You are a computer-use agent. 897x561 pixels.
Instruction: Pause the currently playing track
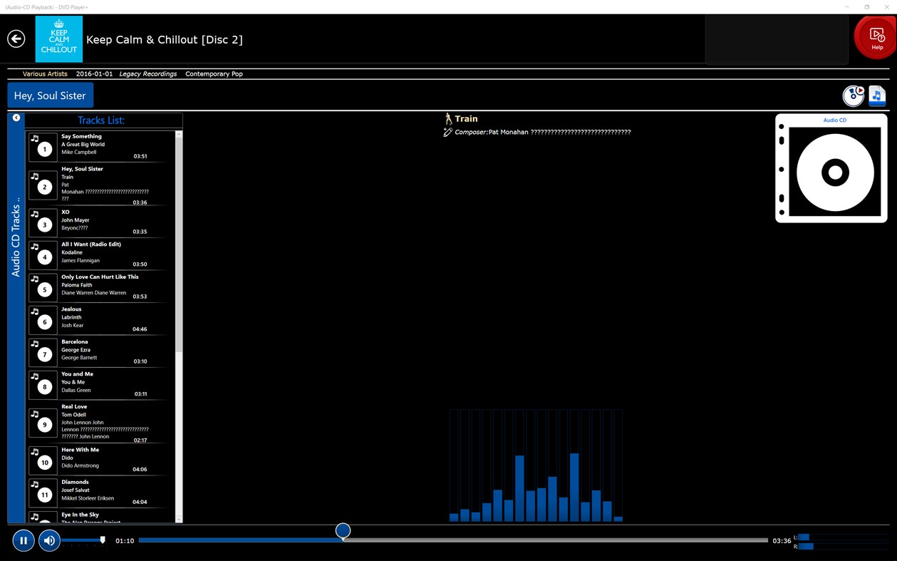pos(23,540)
